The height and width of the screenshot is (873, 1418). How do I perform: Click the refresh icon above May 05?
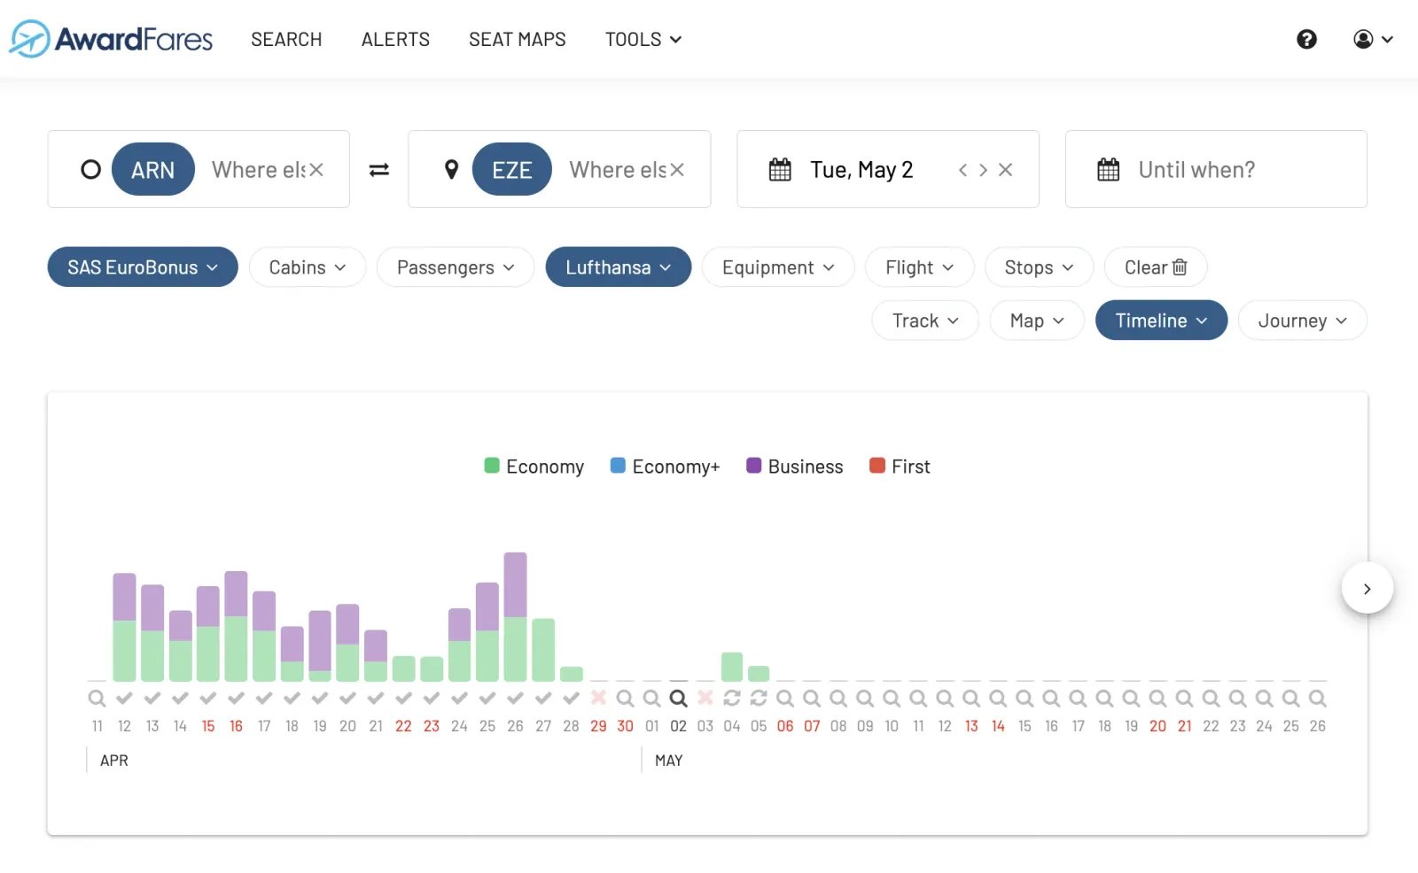pyautogui.click(x=759, y=698)
